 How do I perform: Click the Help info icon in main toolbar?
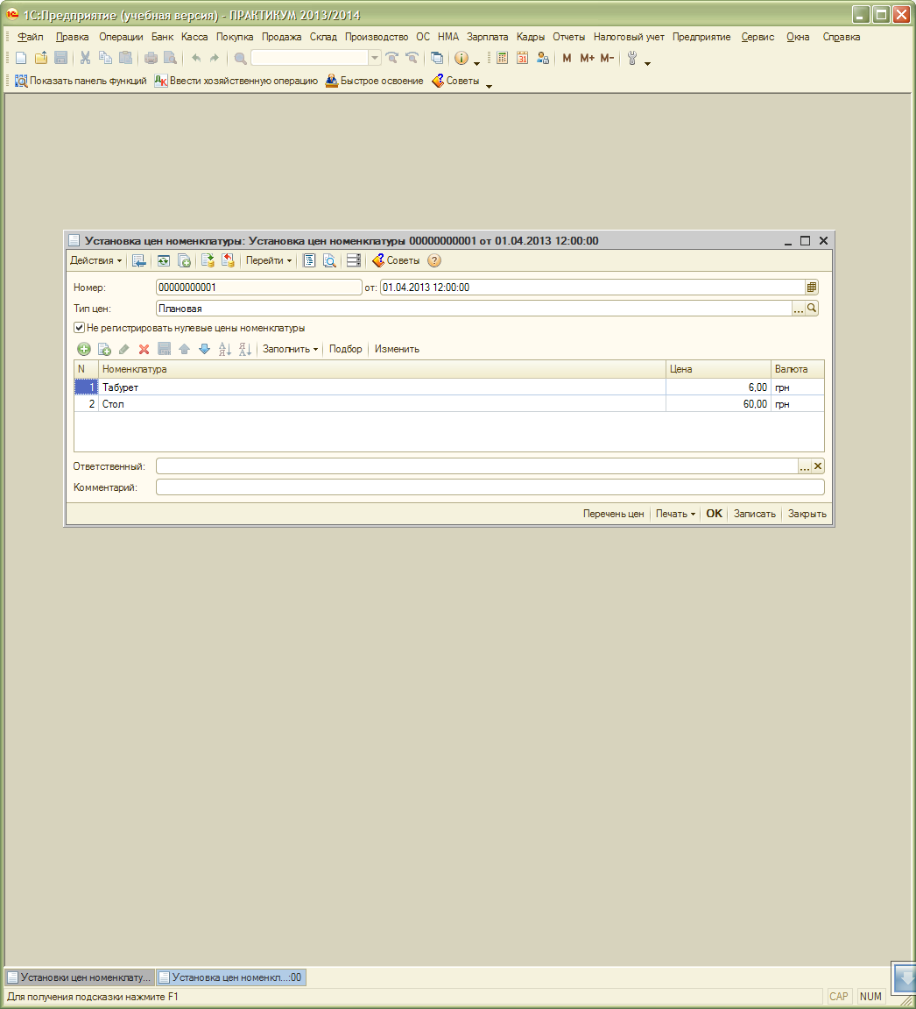(x=462, y=59)
